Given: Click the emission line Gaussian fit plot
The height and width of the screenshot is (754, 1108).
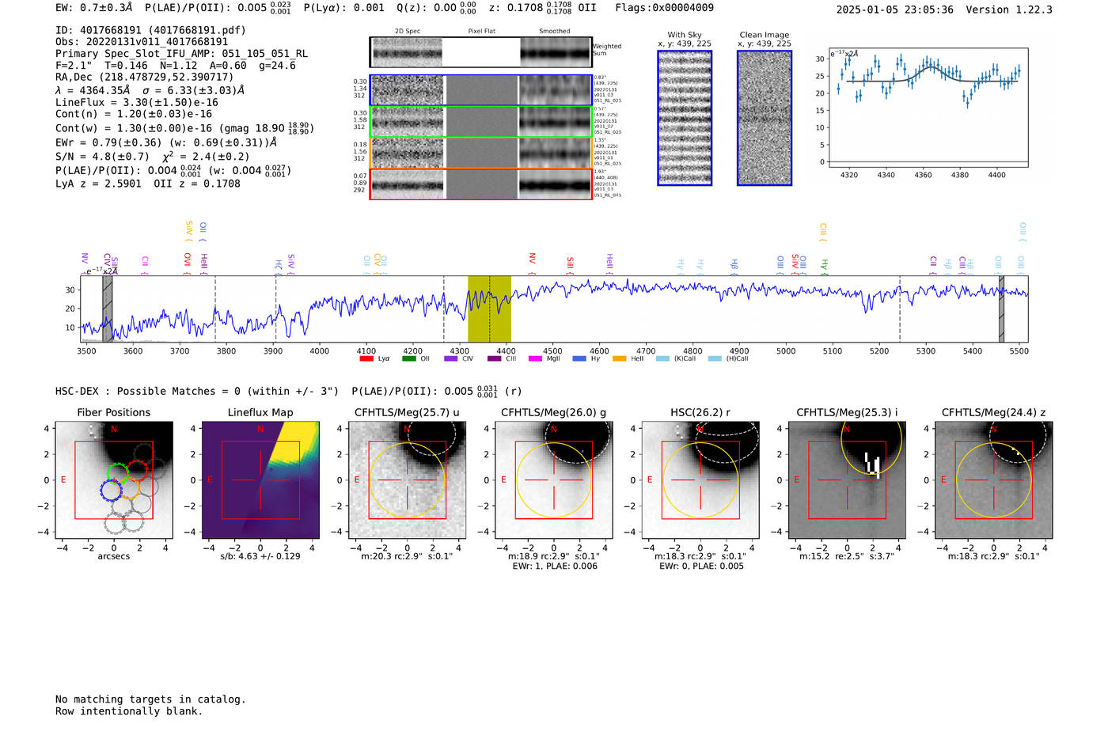Looking at the screenshot, I should point(928,107).
